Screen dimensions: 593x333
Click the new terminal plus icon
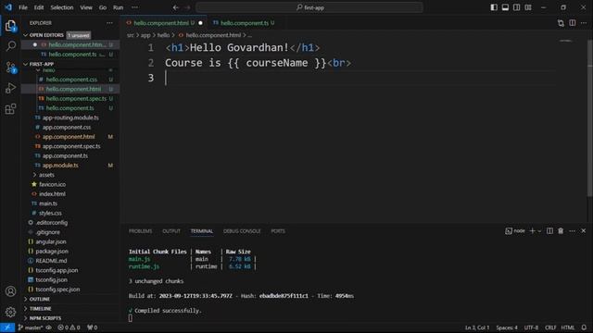pos(532,230)
